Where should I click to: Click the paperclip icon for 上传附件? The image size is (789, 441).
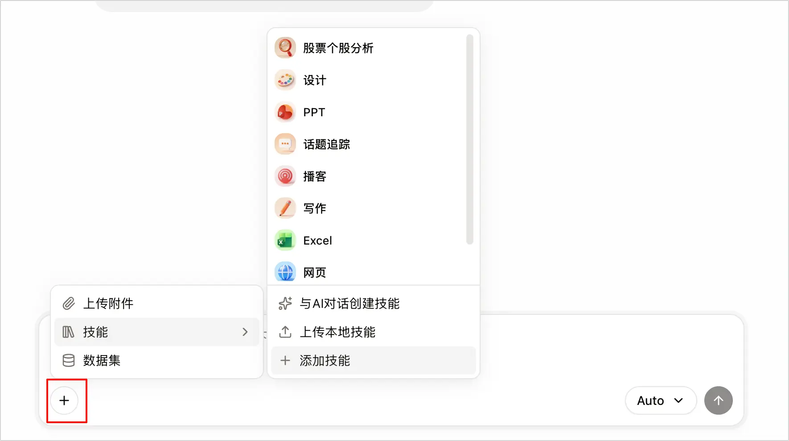pos(69,303)
